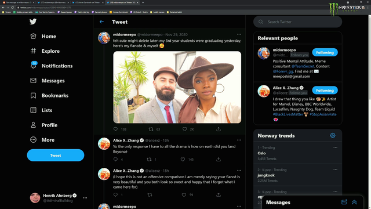Click the blue Tweet button
The width and height of the screenshot is (371, 209).
[x=56, y=155]
